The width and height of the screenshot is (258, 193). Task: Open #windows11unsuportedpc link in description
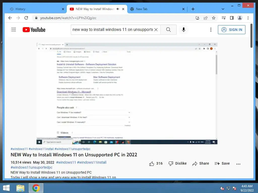31,167
